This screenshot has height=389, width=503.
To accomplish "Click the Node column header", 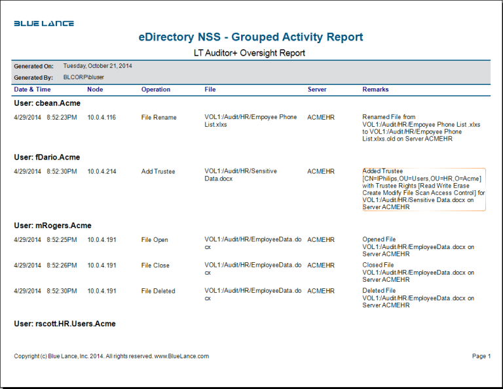I will (x=95, y=90).
